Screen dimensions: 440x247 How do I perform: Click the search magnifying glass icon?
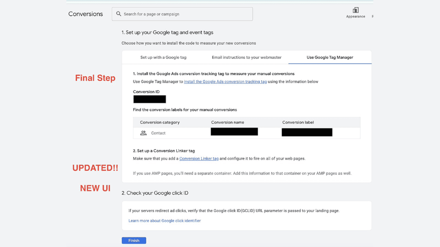pos(118,14)
